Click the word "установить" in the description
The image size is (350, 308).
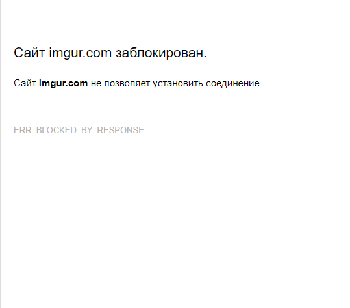178,84
